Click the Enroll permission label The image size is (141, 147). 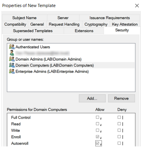[x=16, y=137]
